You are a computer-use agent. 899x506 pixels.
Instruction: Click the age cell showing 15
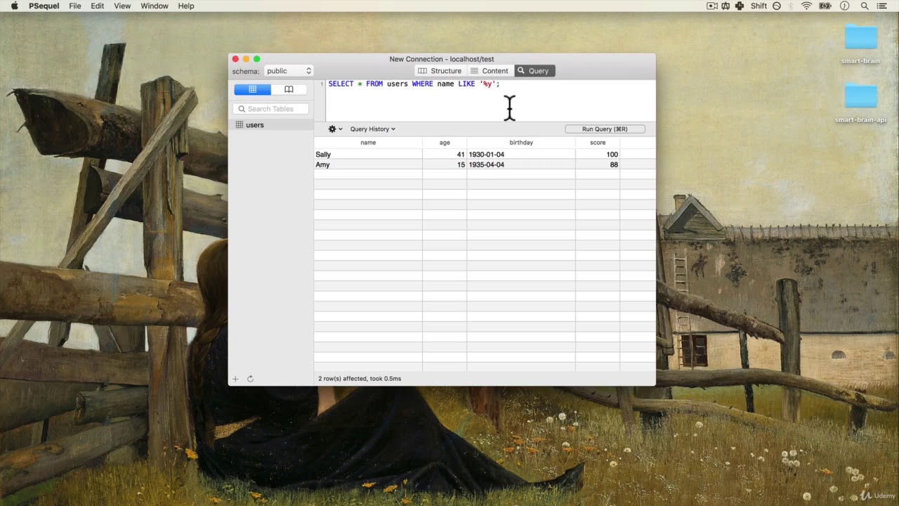[x=445, y=164]
